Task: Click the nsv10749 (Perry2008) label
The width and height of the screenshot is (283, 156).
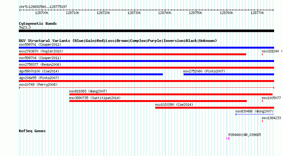Action: [x=38, y=85]
